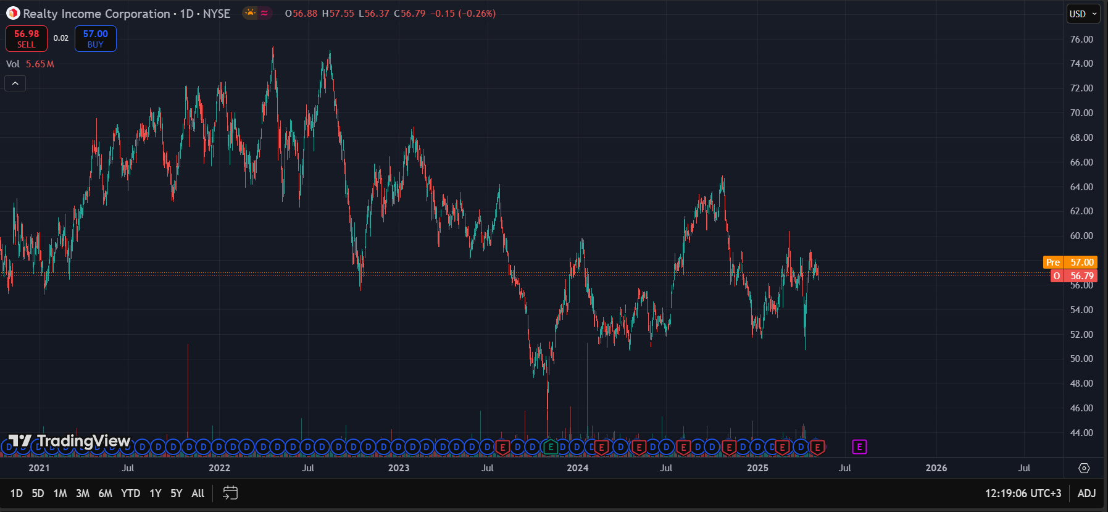
Task: Click the 2024 time axis label
Action: point(578,468)
